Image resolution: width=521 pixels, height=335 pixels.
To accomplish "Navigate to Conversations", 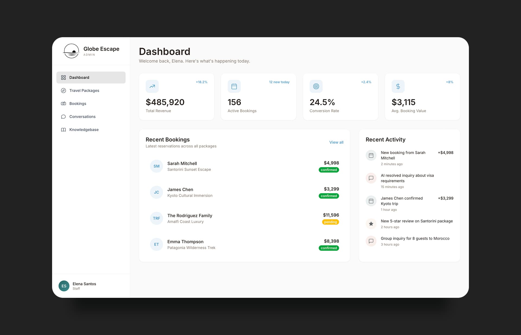I will (82, 116).
